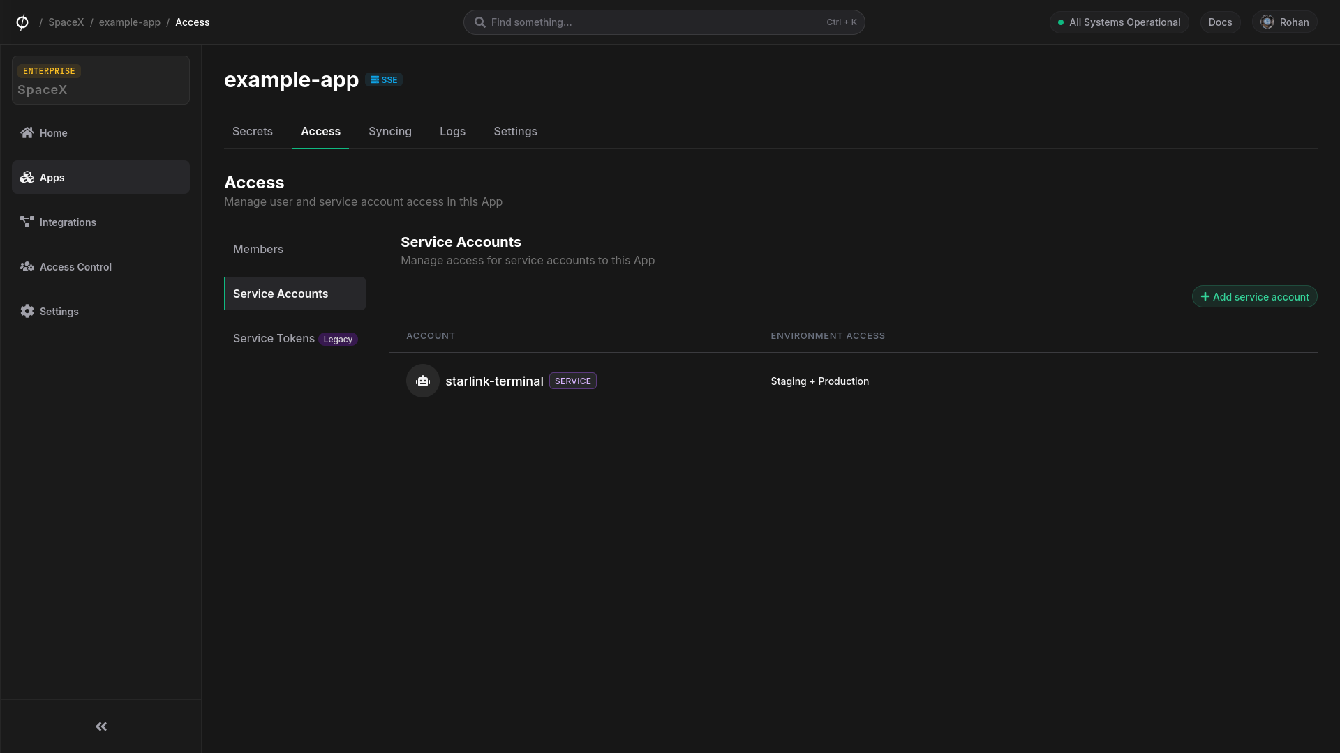1340x753 pixels.
Task: Open Service Tokens marked Legacy
Action: coord(273,338)
